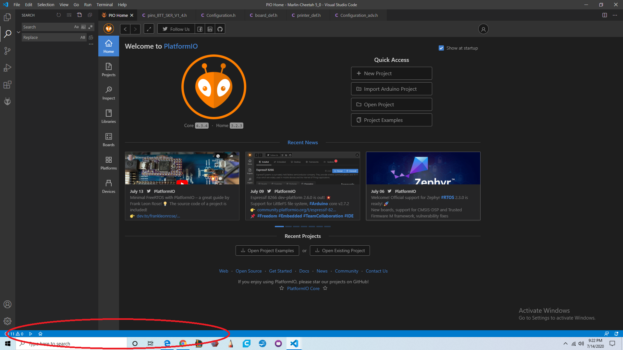This screenshot has width=623, height=350.
Task: Open the Extensions view
Action: point(7,85)
